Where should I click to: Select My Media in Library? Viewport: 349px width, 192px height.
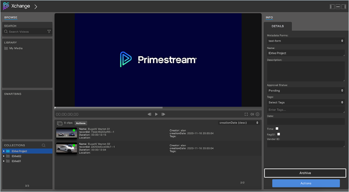tap(16, 48)
